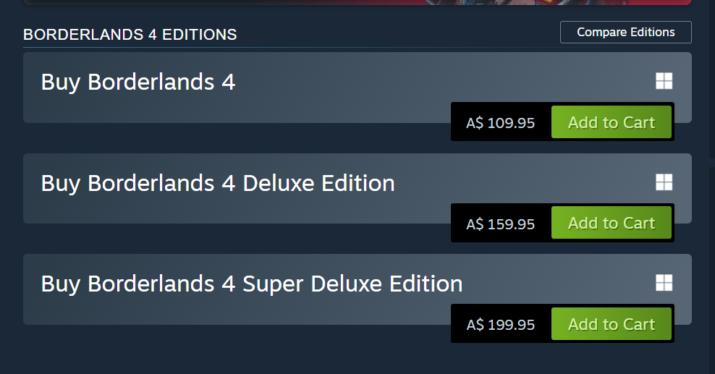Click the "BORDERLANDS 4 EDITIONS" section heading

point(130,34)
